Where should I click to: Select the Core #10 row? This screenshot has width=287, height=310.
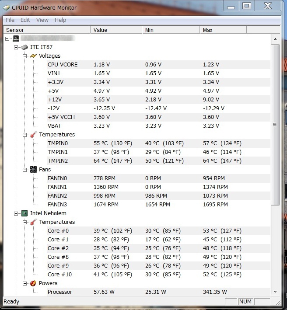coord(158,275)
